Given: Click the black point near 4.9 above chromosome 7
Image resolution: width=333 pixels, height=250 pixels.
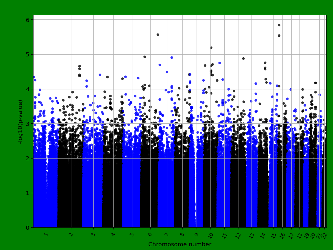Looking at the screenshot, I should coord(171,58).
